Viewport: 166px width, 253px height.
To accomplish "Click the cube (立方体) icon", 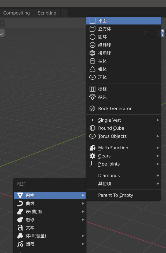I will coord(93,29).
